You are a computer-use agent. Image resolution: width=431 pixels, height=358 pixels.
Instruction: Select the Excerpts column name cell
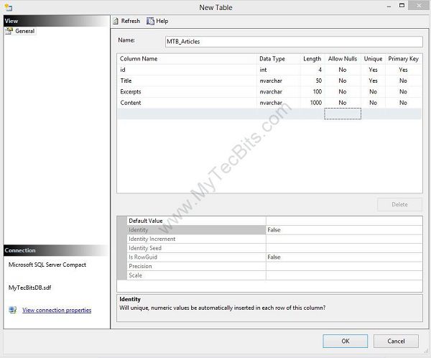[187, 92]
